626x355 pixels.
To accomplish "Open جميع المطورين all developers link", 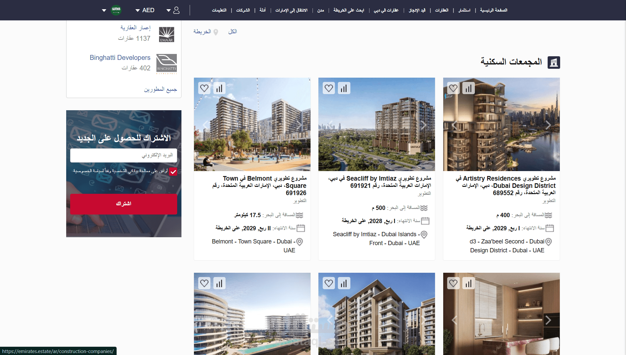I will tap(160, 89).
